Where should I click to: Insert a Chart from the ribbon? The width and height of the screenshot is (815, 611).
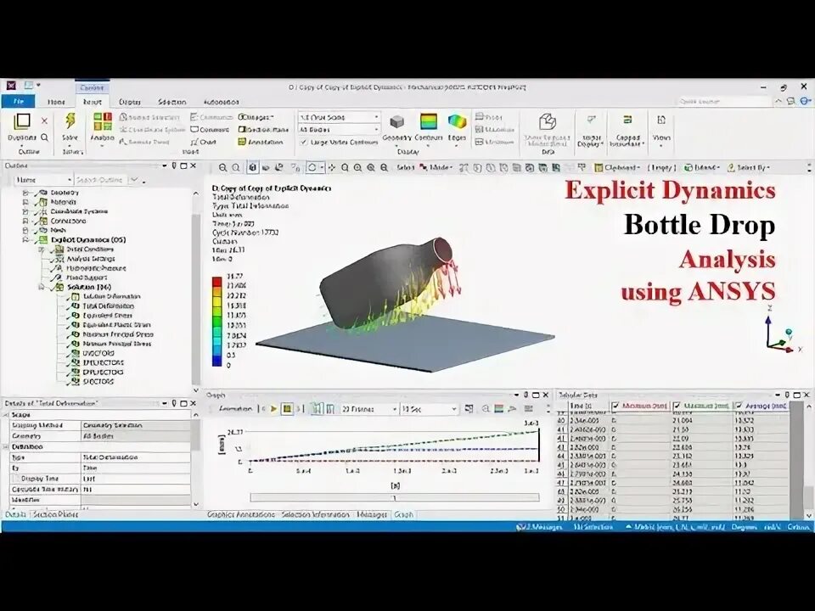click(203, 142)
